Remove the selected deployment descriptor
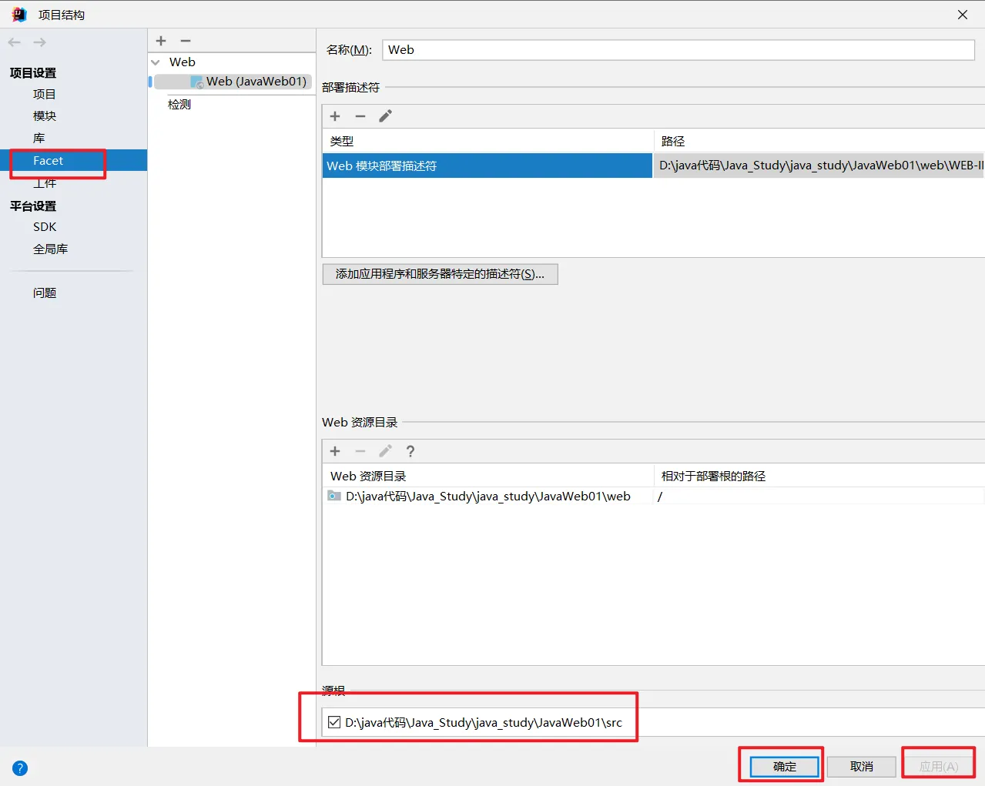Viewport: 985px width, 786px height. 360,116
